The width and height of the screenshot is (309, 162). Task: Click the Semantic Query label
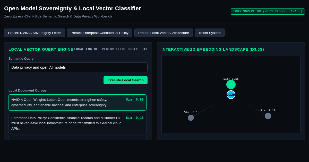coord(21,58)
